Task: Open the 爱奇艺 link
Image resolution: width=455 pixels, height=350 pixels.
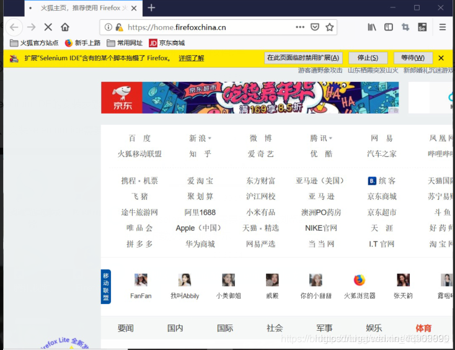Action: tap(260, 154)
